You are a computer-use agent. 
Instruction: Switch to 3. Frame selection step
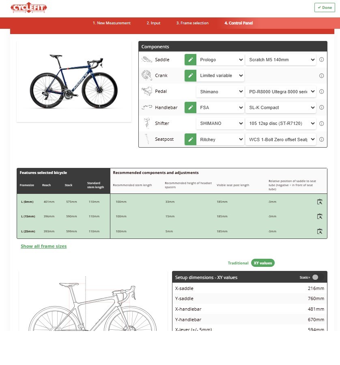coord(192,23)
